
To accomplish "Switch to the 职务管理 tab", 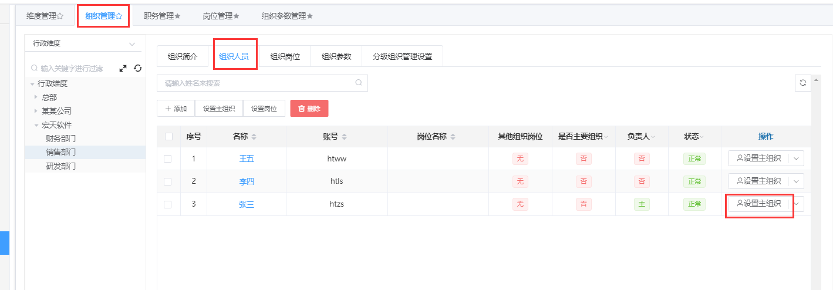I will coord(162,16).
